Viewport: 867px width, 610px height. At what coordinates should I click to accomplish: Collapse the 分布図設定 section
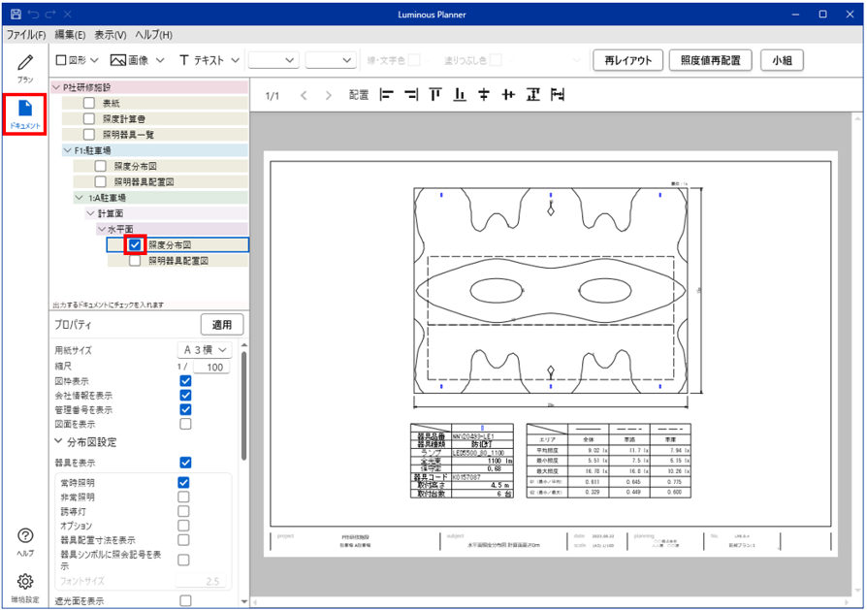click(58, 442)
